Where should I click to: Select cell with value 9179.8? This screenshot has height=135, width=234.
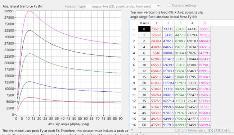168,125
